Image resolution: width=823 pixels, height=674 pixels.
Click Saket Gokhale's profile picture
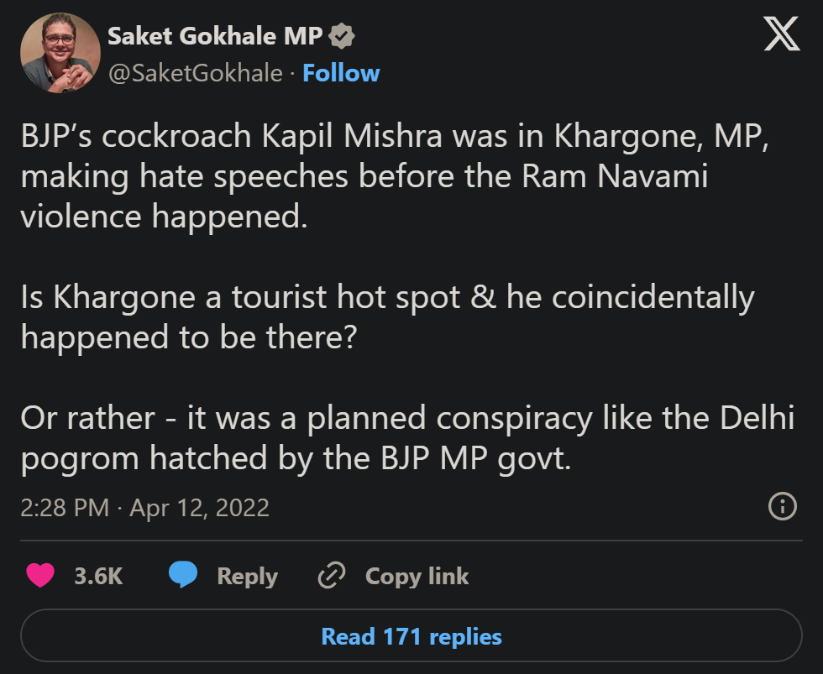(x=60, y=52)
